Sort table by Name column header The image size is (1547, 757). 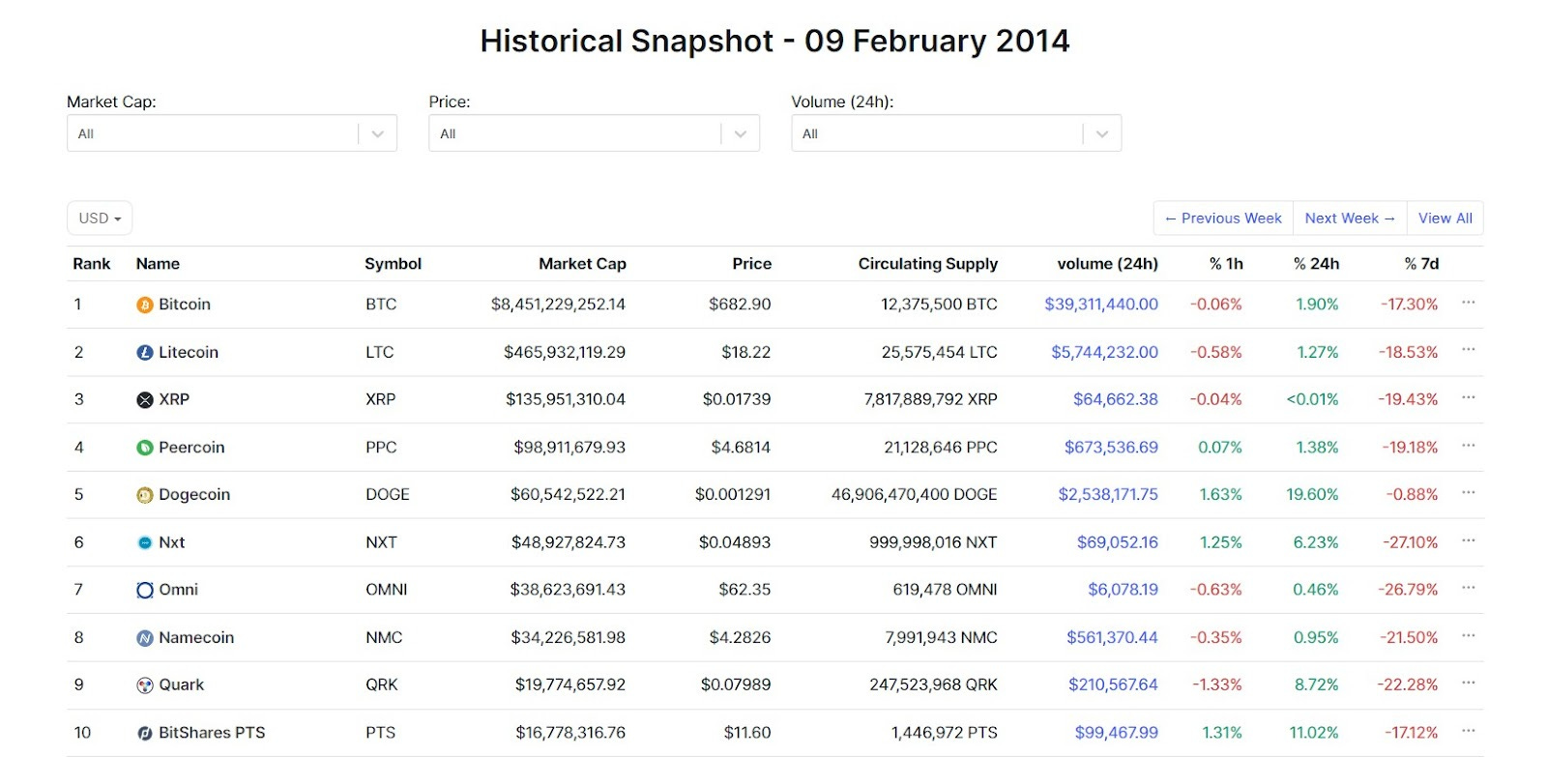158,264
